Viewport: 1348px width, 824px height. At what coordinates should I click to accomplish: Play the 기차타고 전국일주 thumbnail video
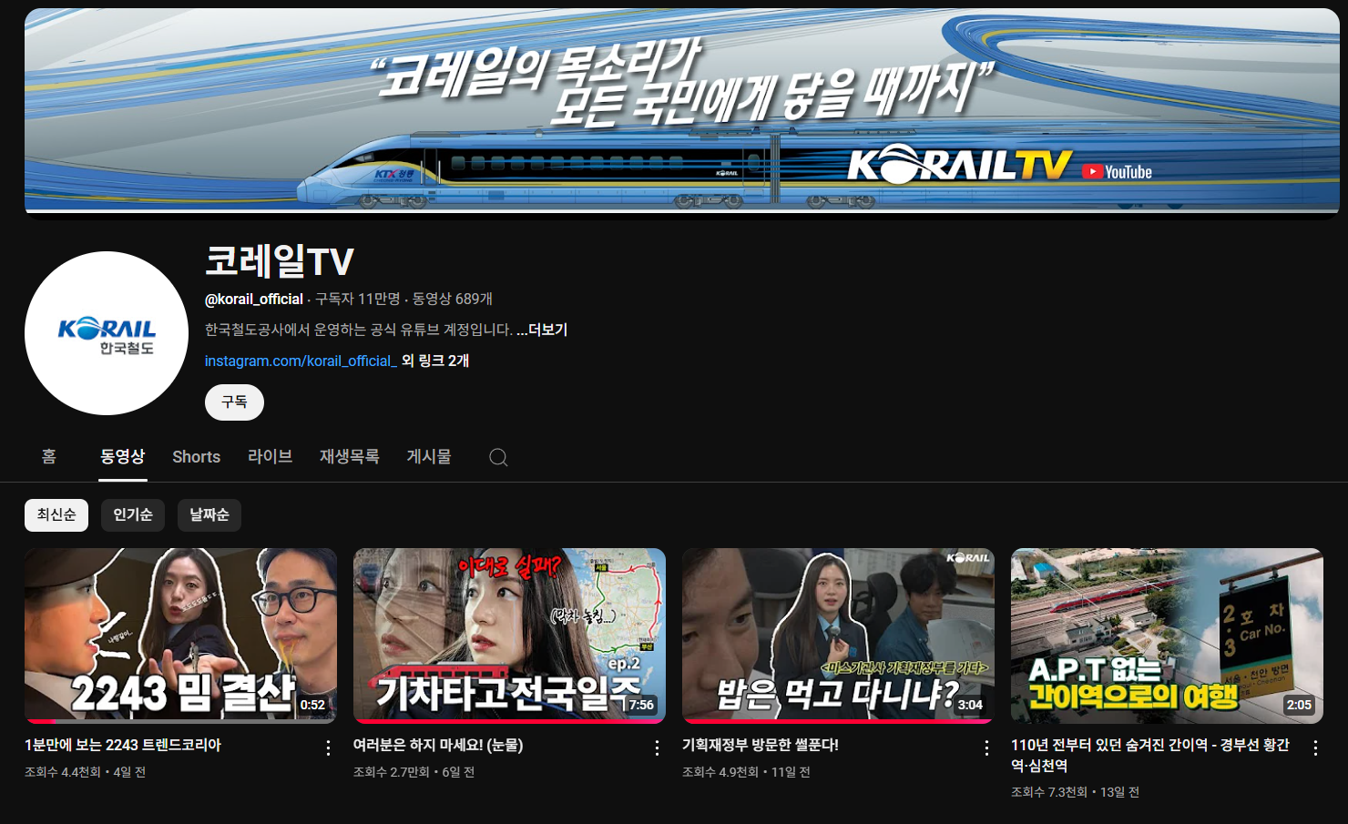click(x=509, y=636)
